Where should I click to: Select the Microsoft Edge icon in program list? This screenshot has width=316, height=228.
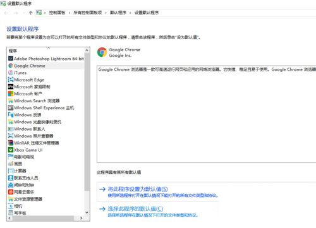pos(11,80)
